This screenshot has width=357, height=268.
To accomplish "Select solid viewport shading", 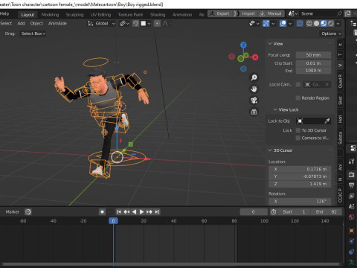I will 316,24.
